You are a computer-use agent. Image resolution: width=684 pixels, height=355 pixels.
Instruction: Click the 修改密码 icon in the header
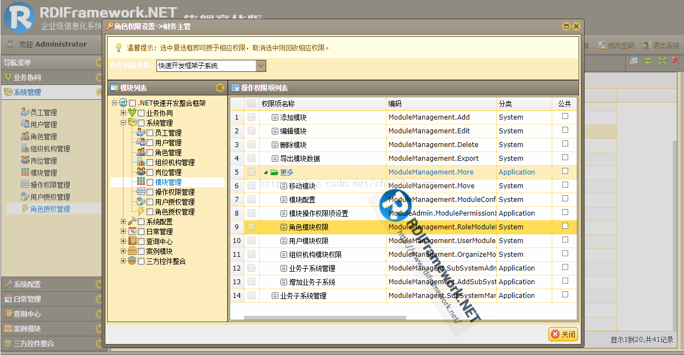tap(602, 45)
